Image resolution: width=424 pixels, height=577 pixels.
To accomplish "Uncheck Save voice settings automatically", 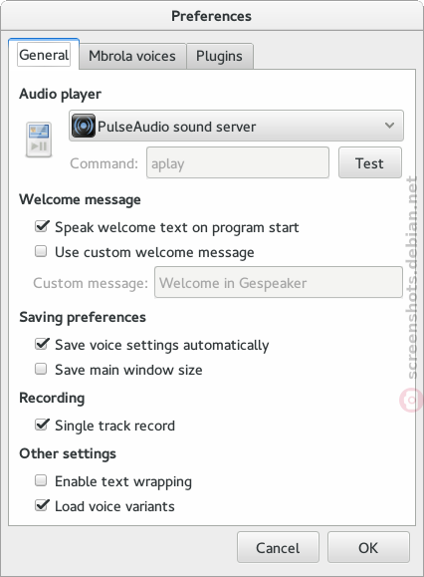I will click(x=42, y=344).
